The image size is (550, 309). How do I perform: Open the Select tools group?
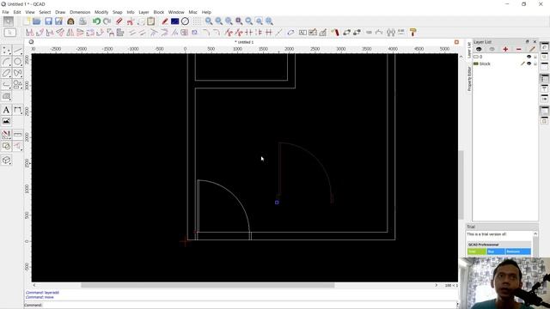17,146
